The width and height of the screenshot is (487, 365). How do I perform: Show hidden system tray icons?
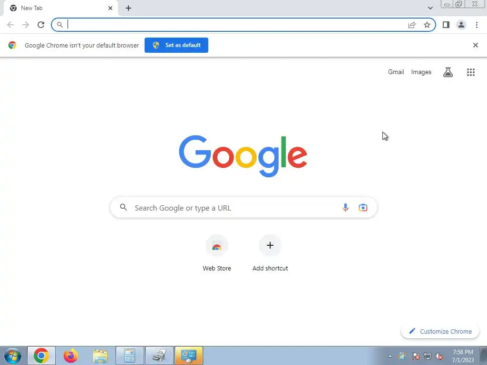390,356
